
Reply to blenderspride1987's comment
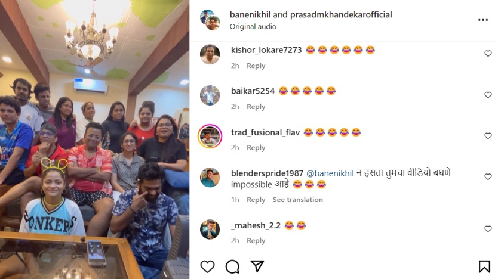pos(256,200)
